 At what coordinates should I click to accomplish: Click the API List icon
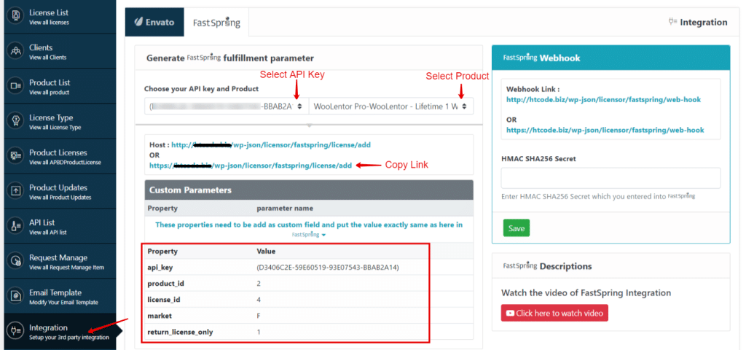[x=15, y=226]
